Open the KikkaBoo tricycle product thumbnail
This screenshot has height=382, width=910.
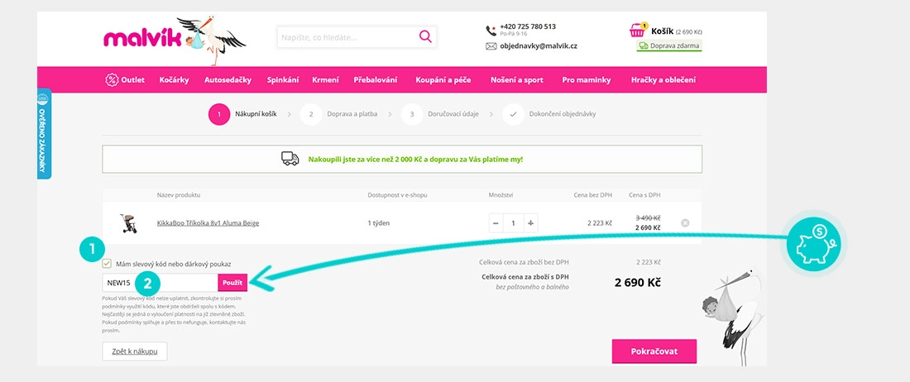click(128, 223)
